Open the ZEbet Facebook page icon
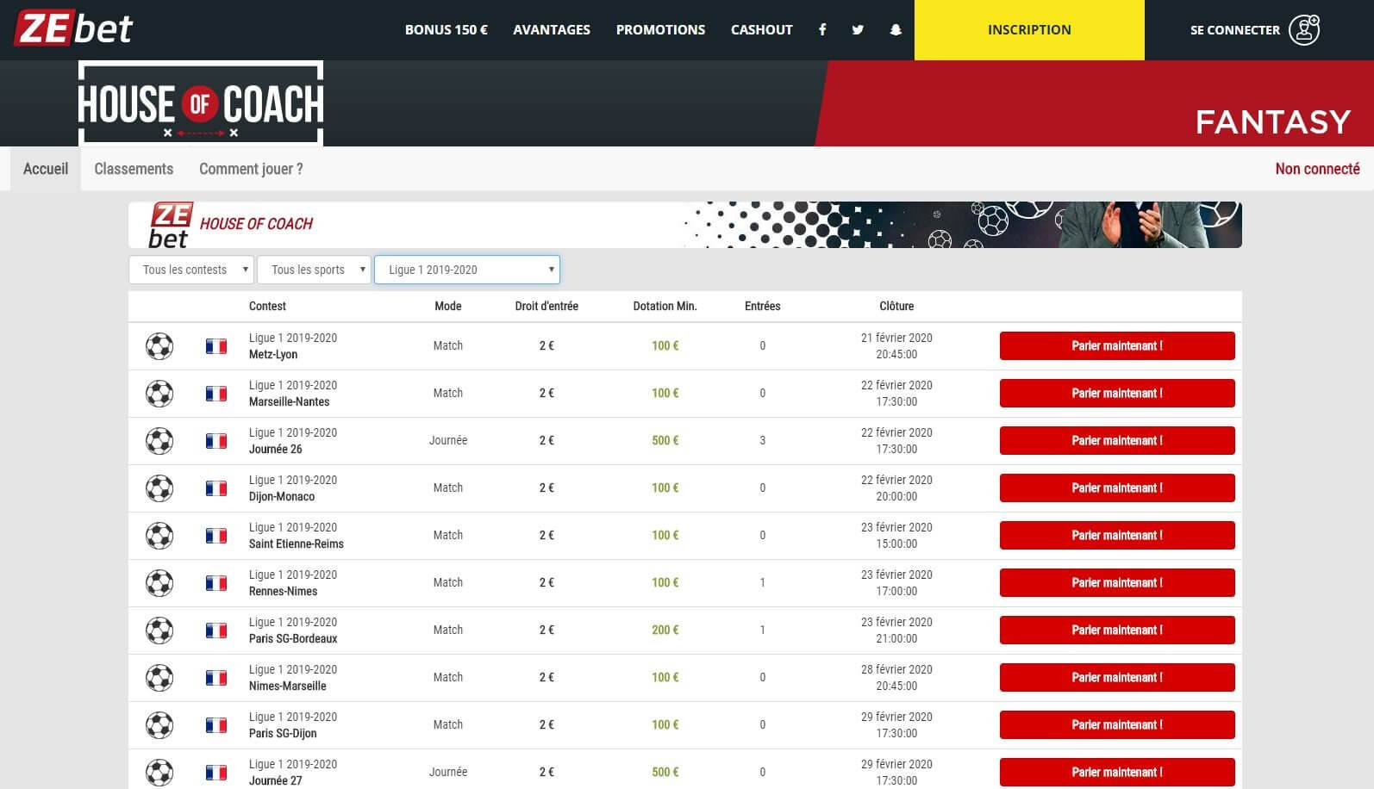 [822, 29]
